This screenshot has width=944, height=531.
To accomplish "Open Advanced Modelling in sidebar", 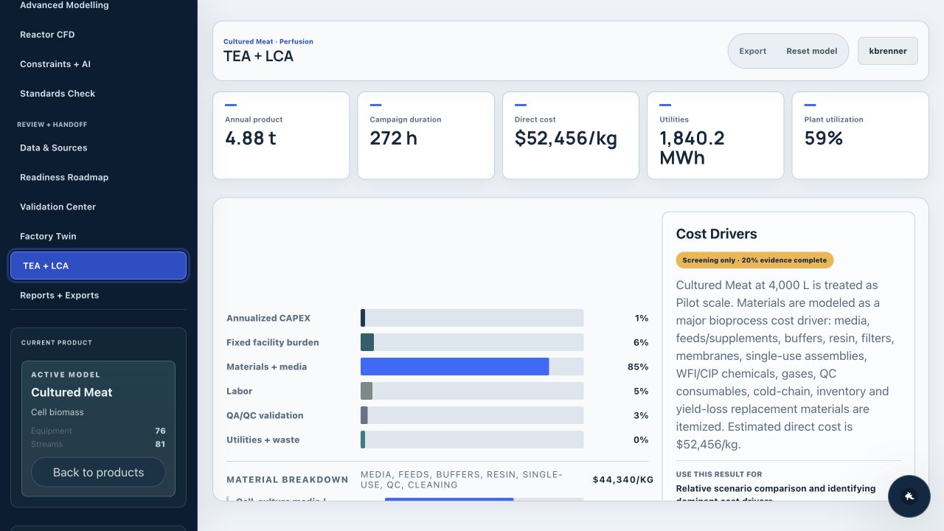I will click(x=98, y=5).
